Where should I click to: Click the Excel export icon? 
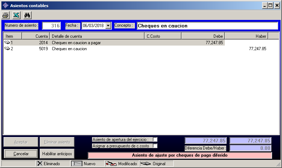pyautogui.click(x=16, y=15)
